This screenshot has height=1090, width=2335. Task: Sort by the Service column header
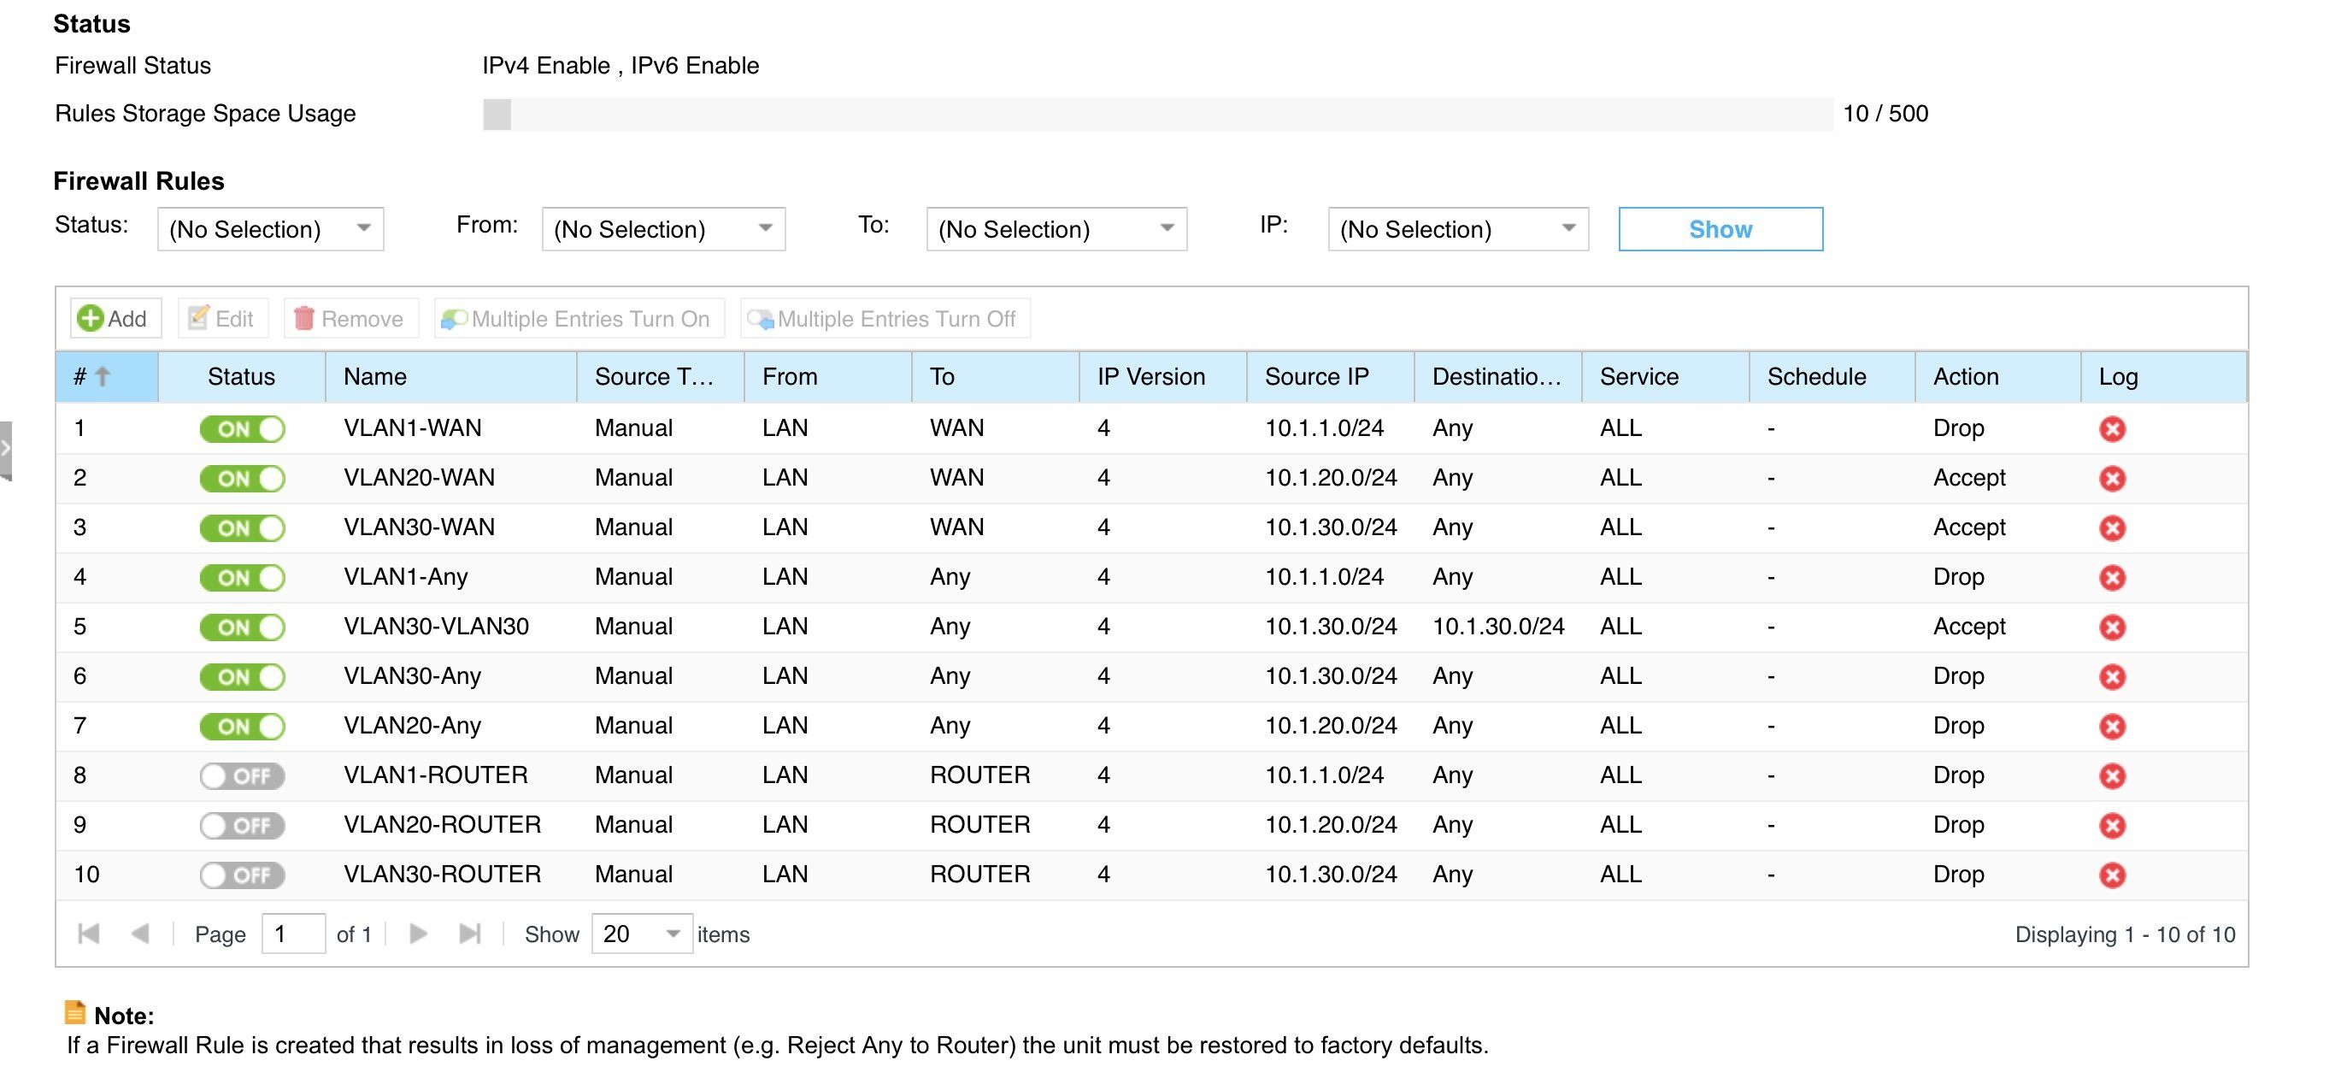(x=1665, y=377)
